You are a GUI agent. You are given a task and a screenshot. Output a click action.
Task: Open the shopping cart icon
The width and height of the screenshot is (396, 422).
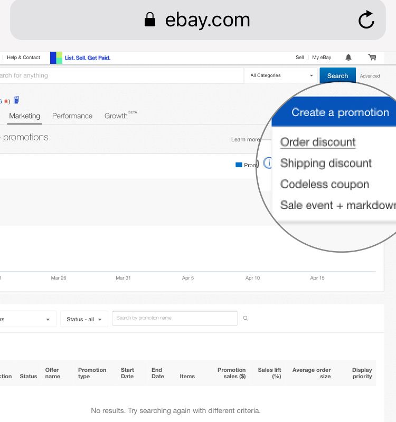click(372, 57)
